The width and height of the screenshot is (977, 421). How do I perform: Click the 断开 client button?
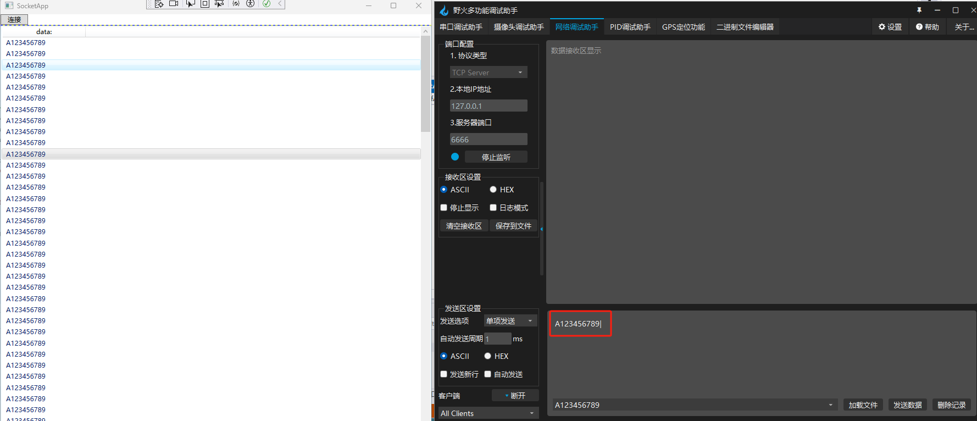tap(515, 396)
